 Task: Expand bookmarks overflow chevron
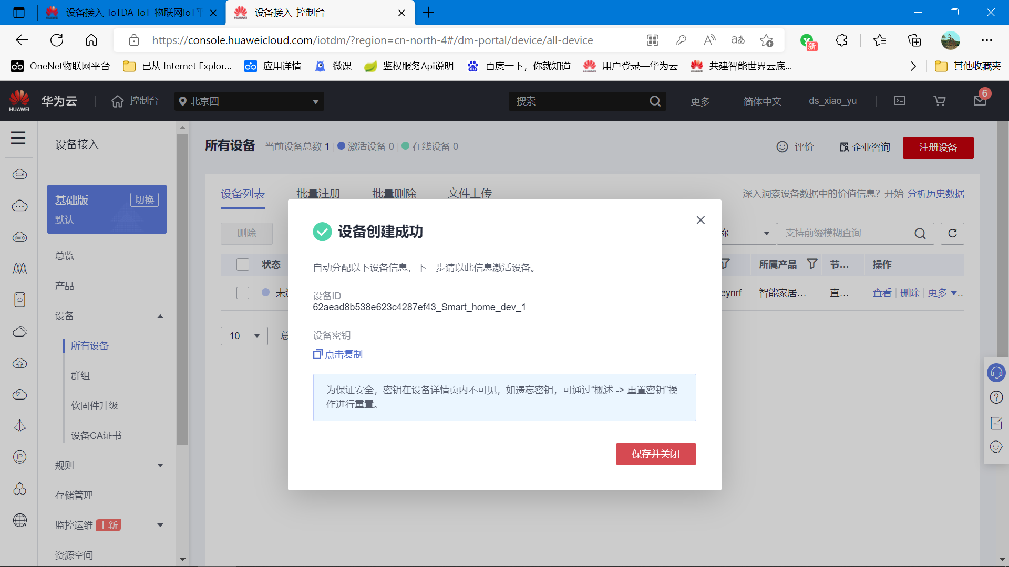point(913,66)
